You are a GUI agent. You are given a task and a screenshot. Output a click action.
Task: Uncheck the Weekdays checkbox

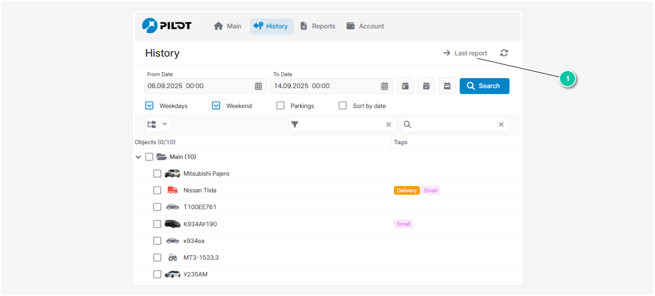tap(149, 106)
